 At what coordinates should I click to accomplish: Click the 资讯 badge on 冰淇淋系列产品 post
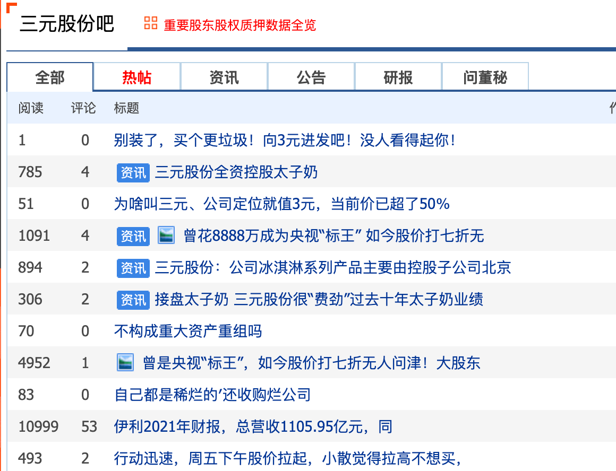click(x=132, y=268)
